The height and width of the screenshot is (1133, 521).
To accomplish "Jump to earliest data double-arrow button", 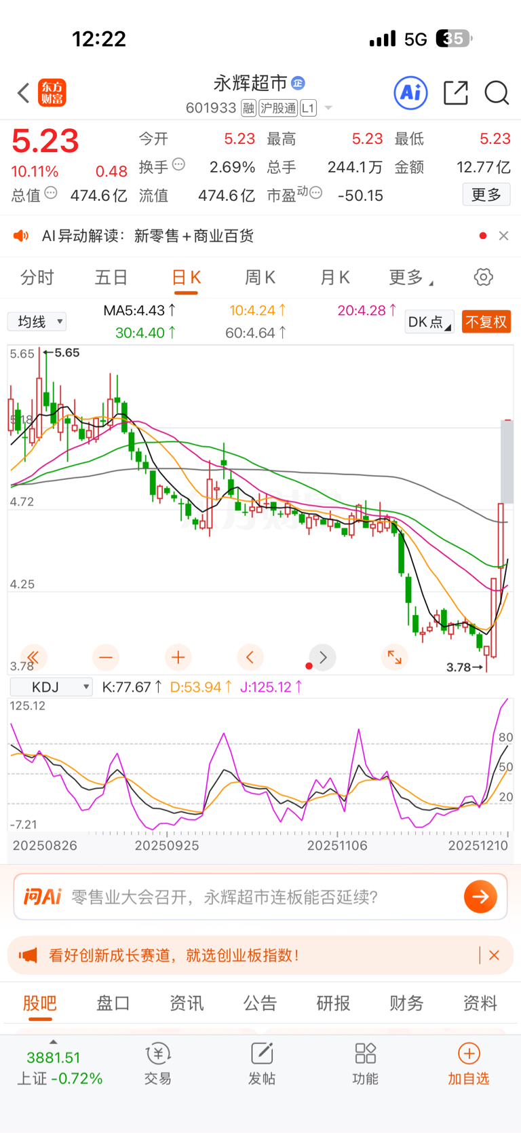I will click(33, 657).
